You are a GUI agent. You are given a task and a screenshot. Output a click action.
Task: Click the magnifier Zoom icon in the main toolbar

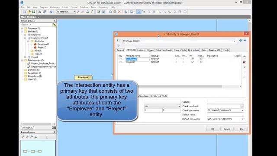[92, 12]
